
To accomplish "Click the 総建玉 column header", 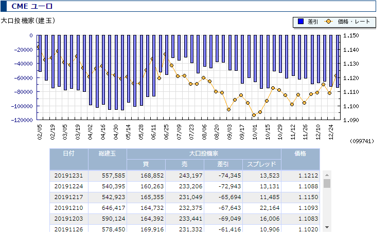I will 108,159.
